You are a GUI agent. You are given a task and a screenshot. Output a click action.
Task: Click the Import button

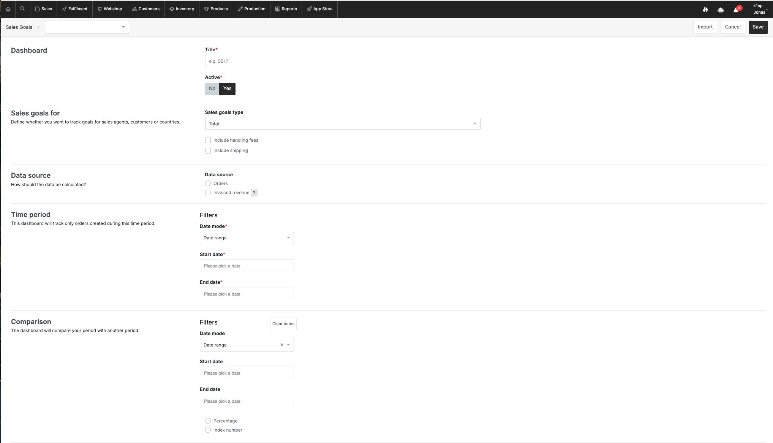[x=705, y=27]
